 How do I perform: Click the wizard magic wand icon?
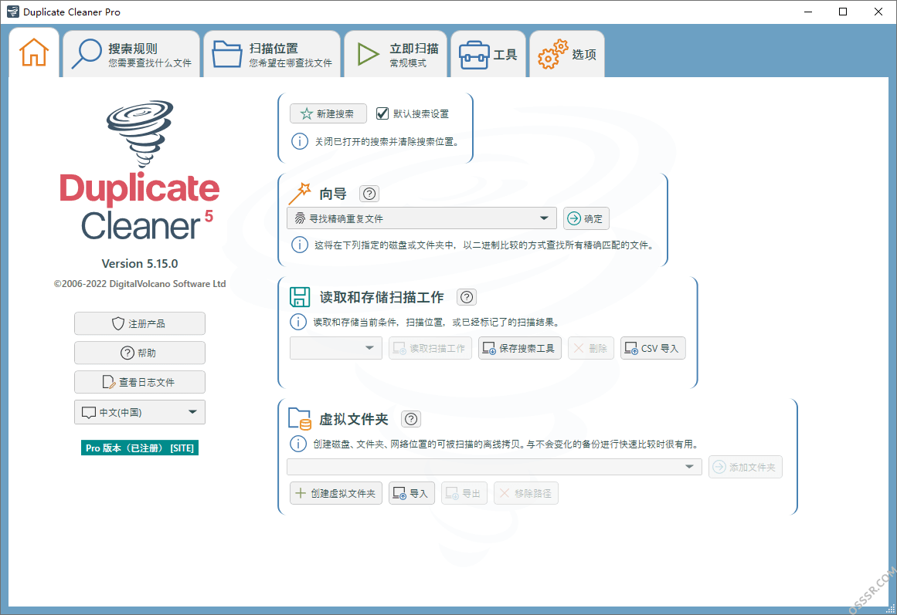point(300,194)
